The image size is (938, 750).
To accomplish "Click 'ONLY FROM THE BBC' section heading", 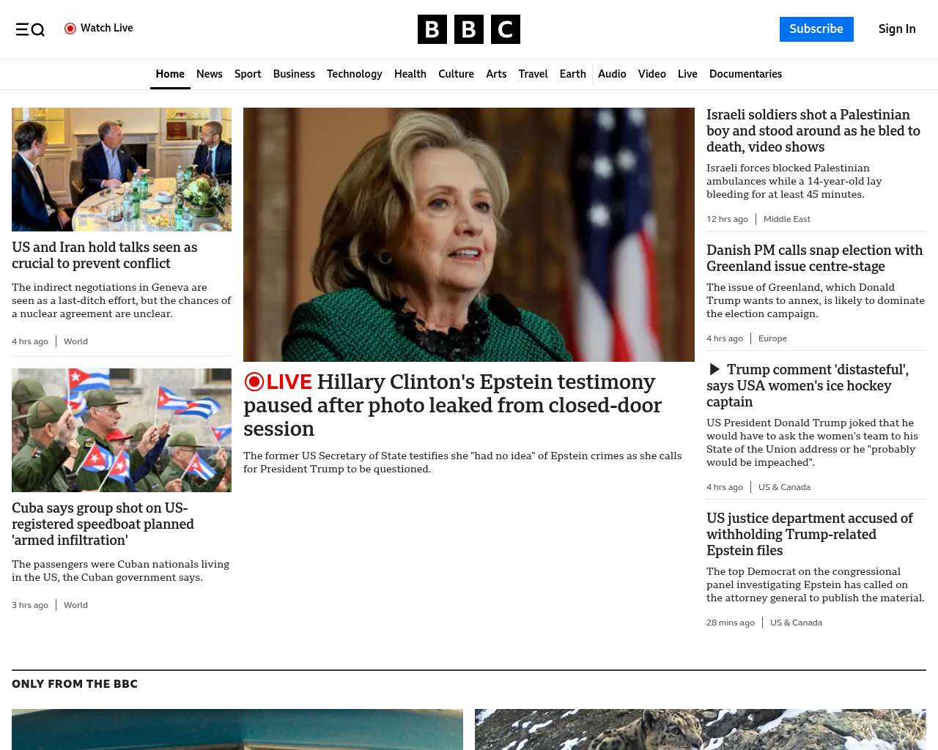I will (x=75, y=684).
